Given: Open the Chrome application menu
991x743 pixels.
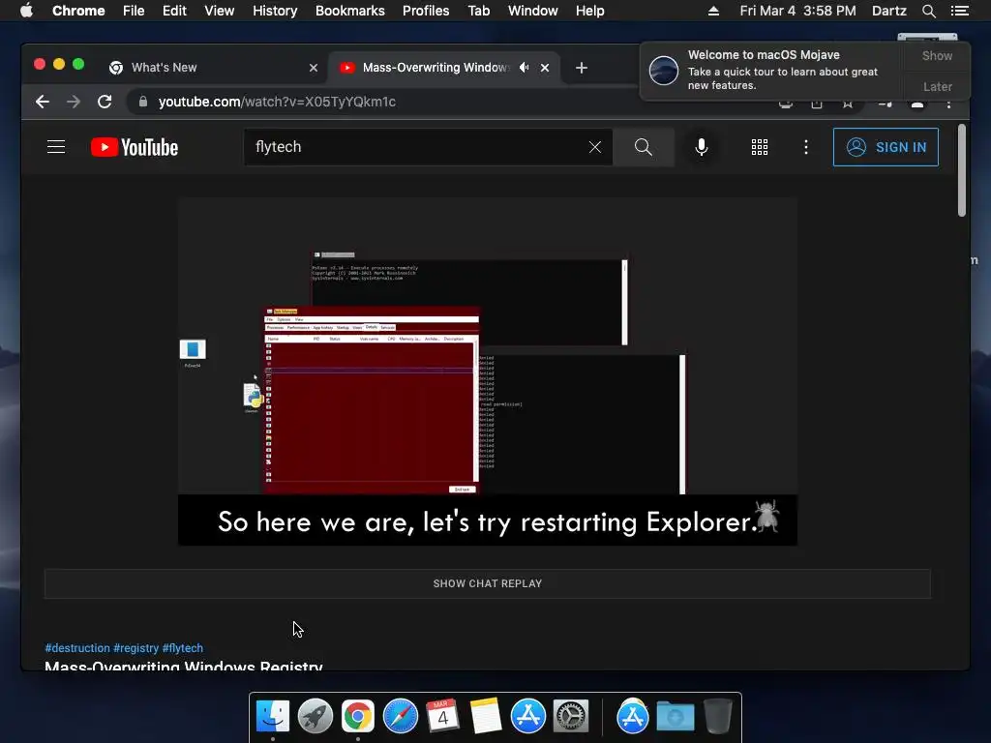Looking at the screenshot, I should click(78, 11).
